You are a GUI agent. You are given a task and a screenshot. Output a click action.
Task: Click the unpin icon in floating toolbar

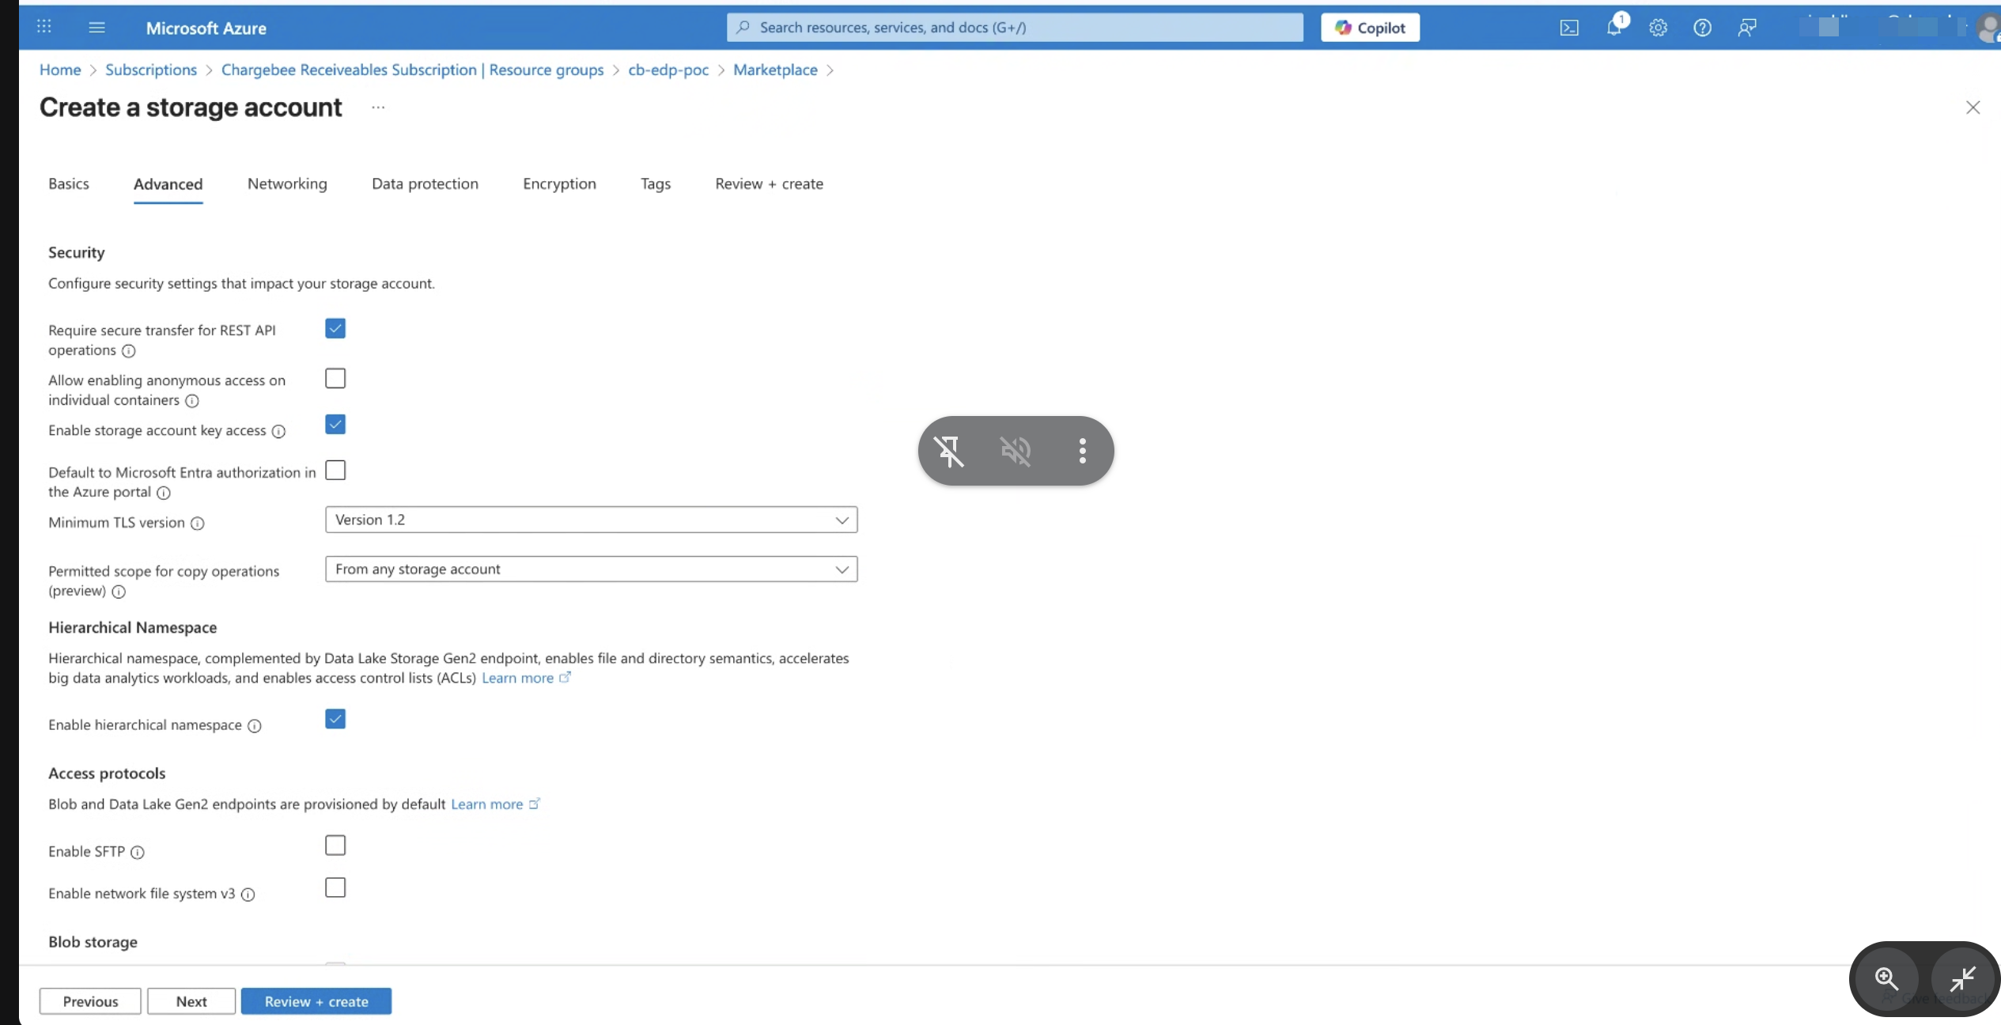pos(949,451)
